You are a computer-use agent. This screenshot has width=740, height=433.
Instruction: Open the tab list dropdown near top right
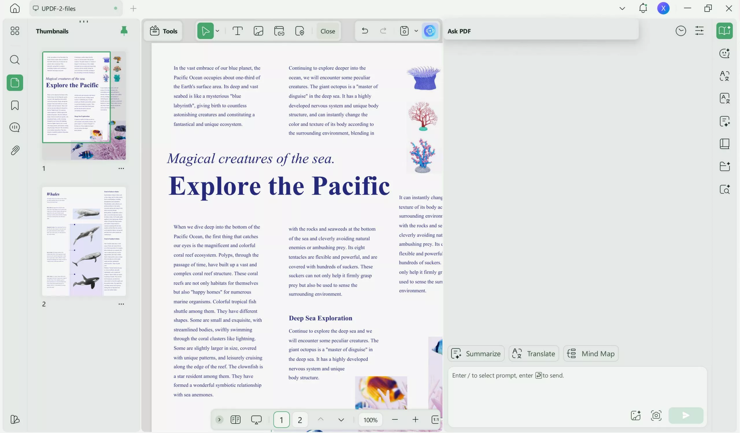(x=622, y=8)
